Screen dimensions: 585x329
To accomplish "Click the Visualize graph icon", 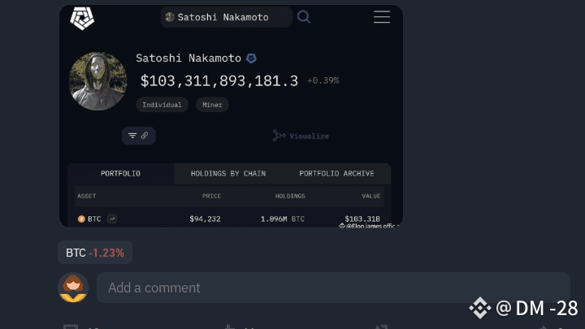I will tap(279, 136).
